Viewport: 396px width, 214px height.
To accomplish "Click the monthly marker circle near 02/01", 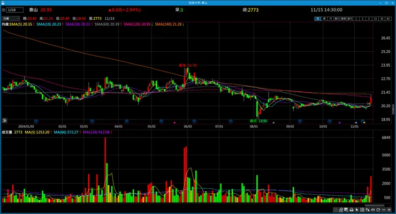I will (36, 121).
